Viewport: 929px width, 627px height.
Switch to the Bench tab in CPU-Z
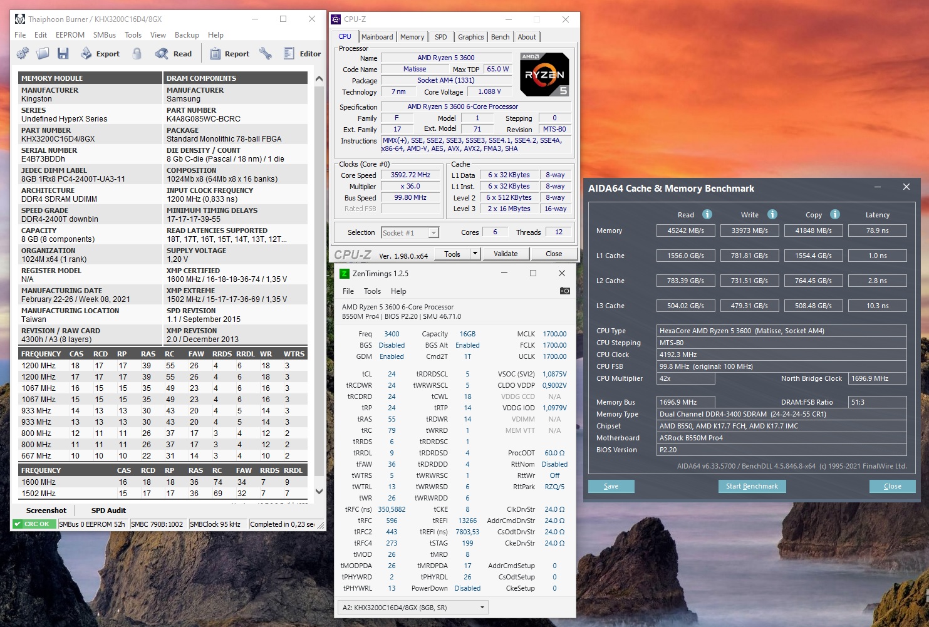pos(500,37)
